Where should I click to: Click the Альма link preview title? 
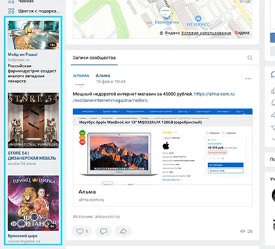click(x=87, y=192)
